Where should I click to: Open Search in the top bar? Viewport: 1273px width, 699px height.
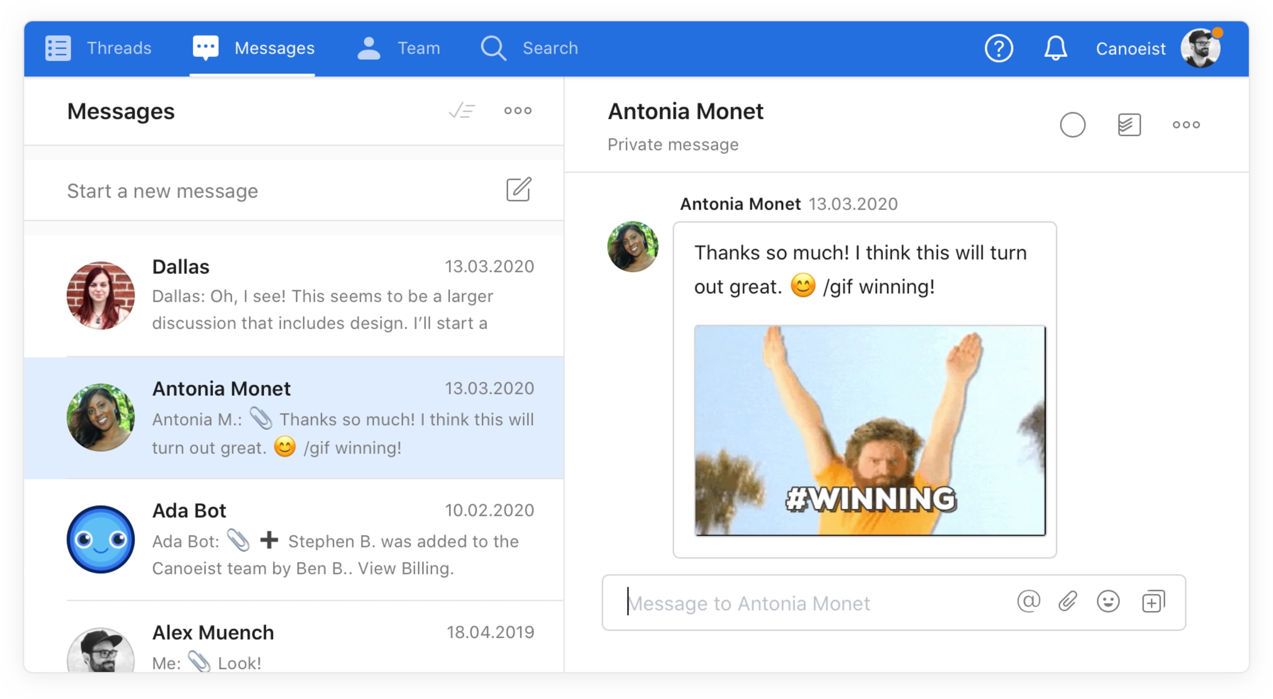pos(529,48)
